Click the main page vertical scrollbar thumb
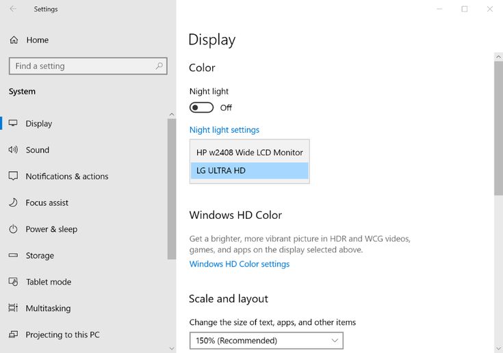This screenshot has height=353, width=503. coord(498,128)
